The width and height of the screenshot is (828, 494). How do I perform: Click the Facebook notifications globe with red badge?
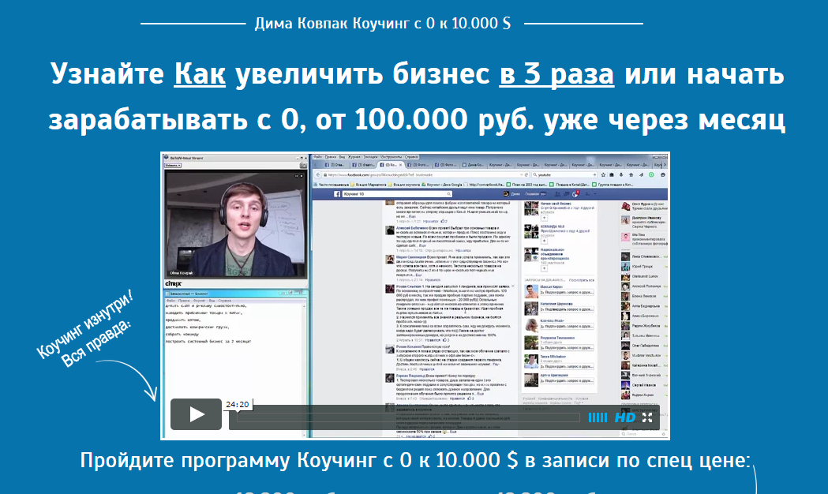(x=575, y=193)
